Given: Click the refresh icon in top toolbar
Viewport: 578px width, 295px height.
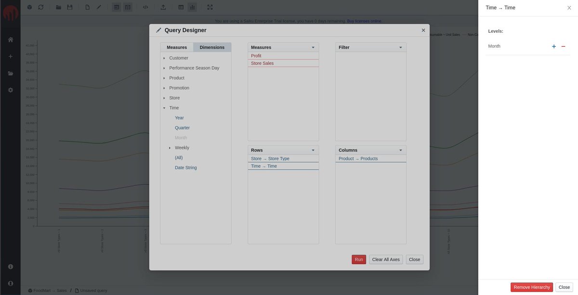Looking at the screenshot, I should click(41, 7).
